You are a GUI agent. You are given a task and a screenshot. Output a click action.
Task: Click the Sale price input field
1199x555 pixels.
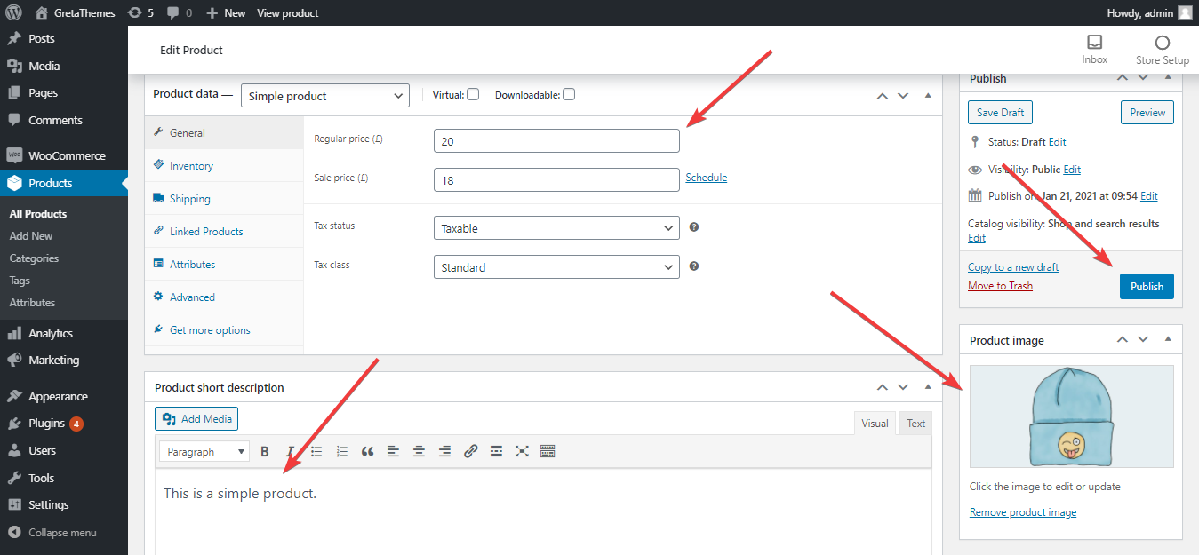coord(556,180)
